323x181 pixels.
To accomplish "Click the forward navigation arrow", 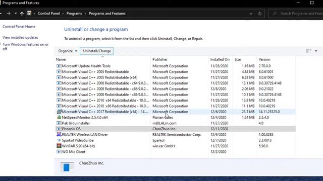I will 9,14.
